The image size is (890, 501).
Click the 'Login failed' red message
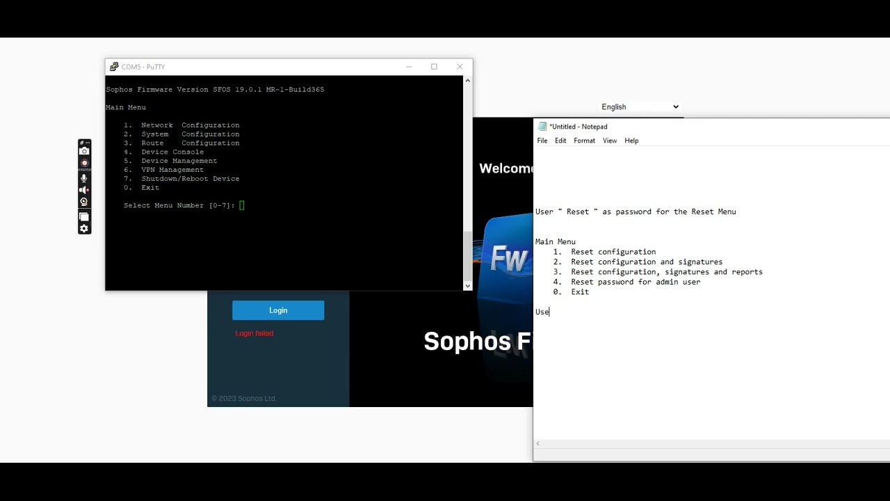click(x=254, y=333)
